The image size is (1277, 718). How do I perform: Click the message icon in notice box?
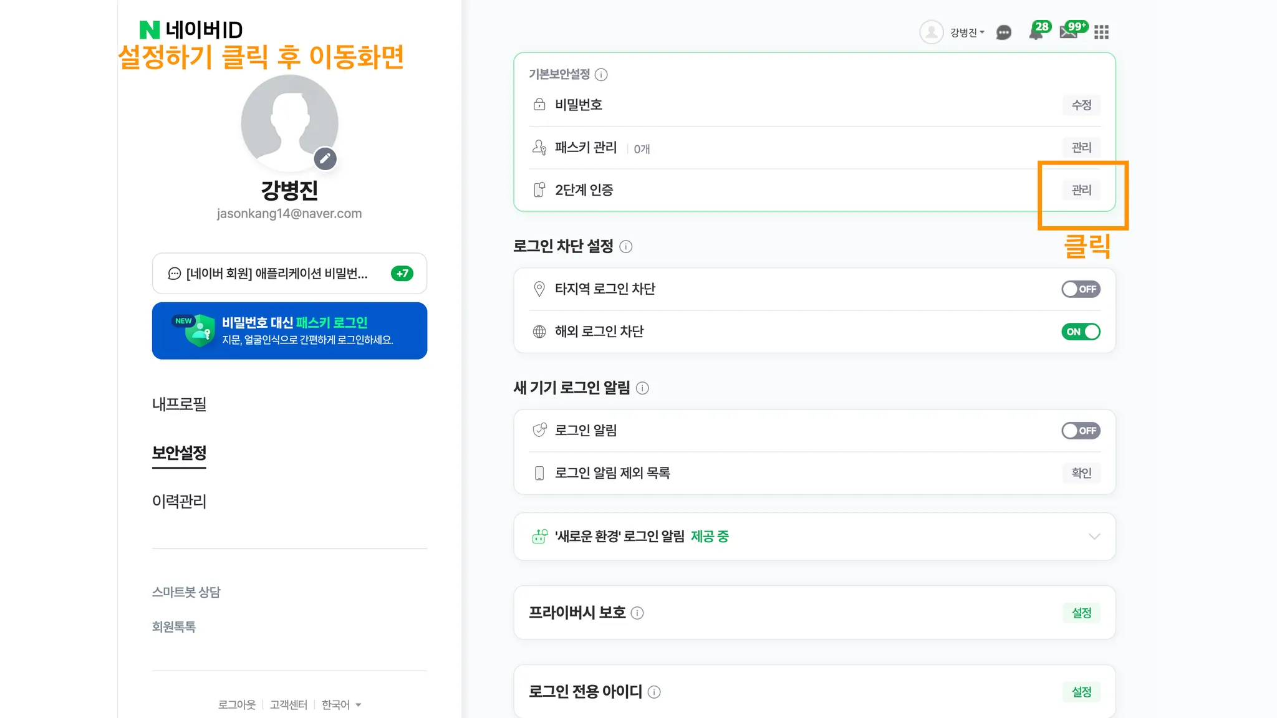175,274
